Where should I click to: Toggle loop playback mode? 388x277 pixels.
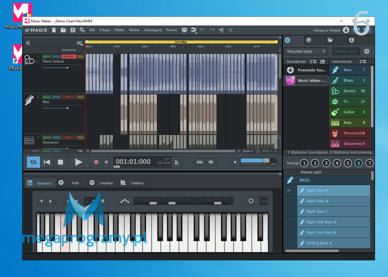coord(33,162)
